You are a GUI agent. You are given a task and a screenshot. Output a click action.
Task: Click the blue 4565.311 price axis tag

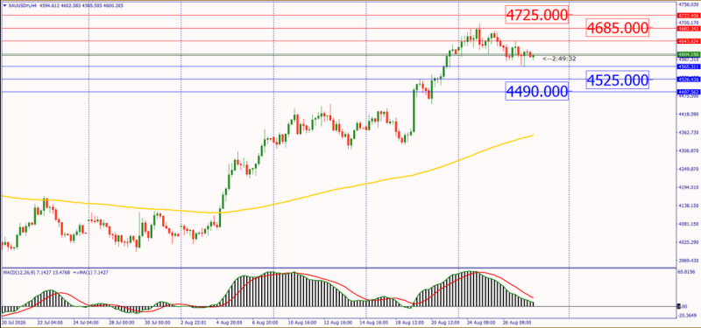click(x=688, y=66)
